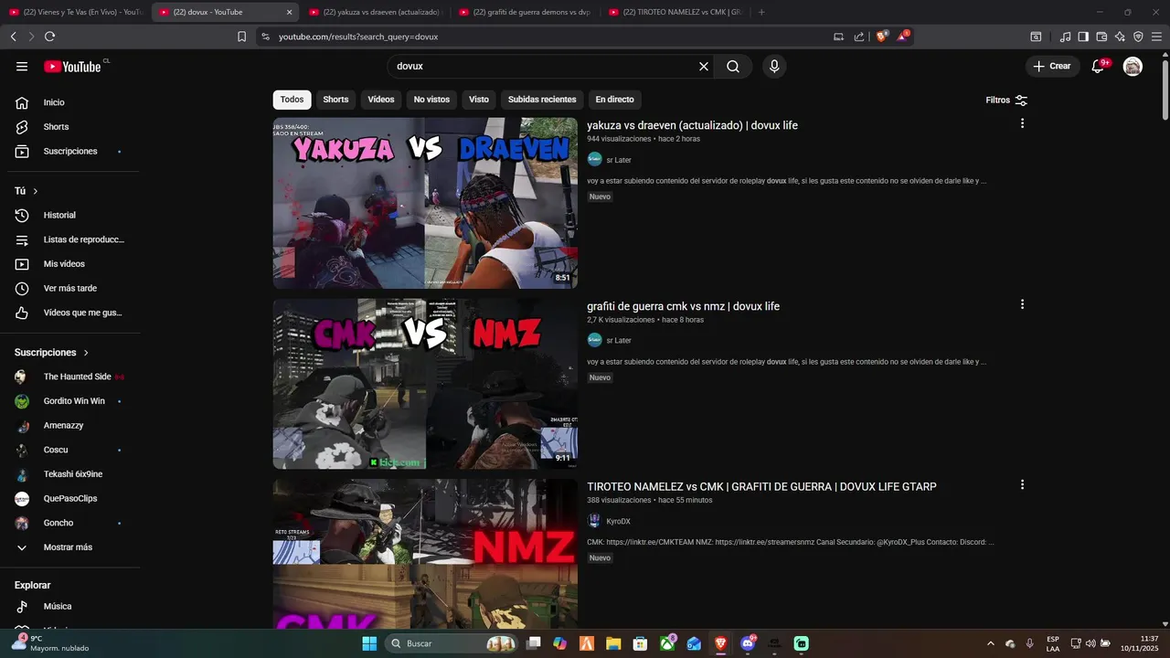Expand Suscripciones list header
Viewport: 1170px width, 658px height.
point(52,352)
